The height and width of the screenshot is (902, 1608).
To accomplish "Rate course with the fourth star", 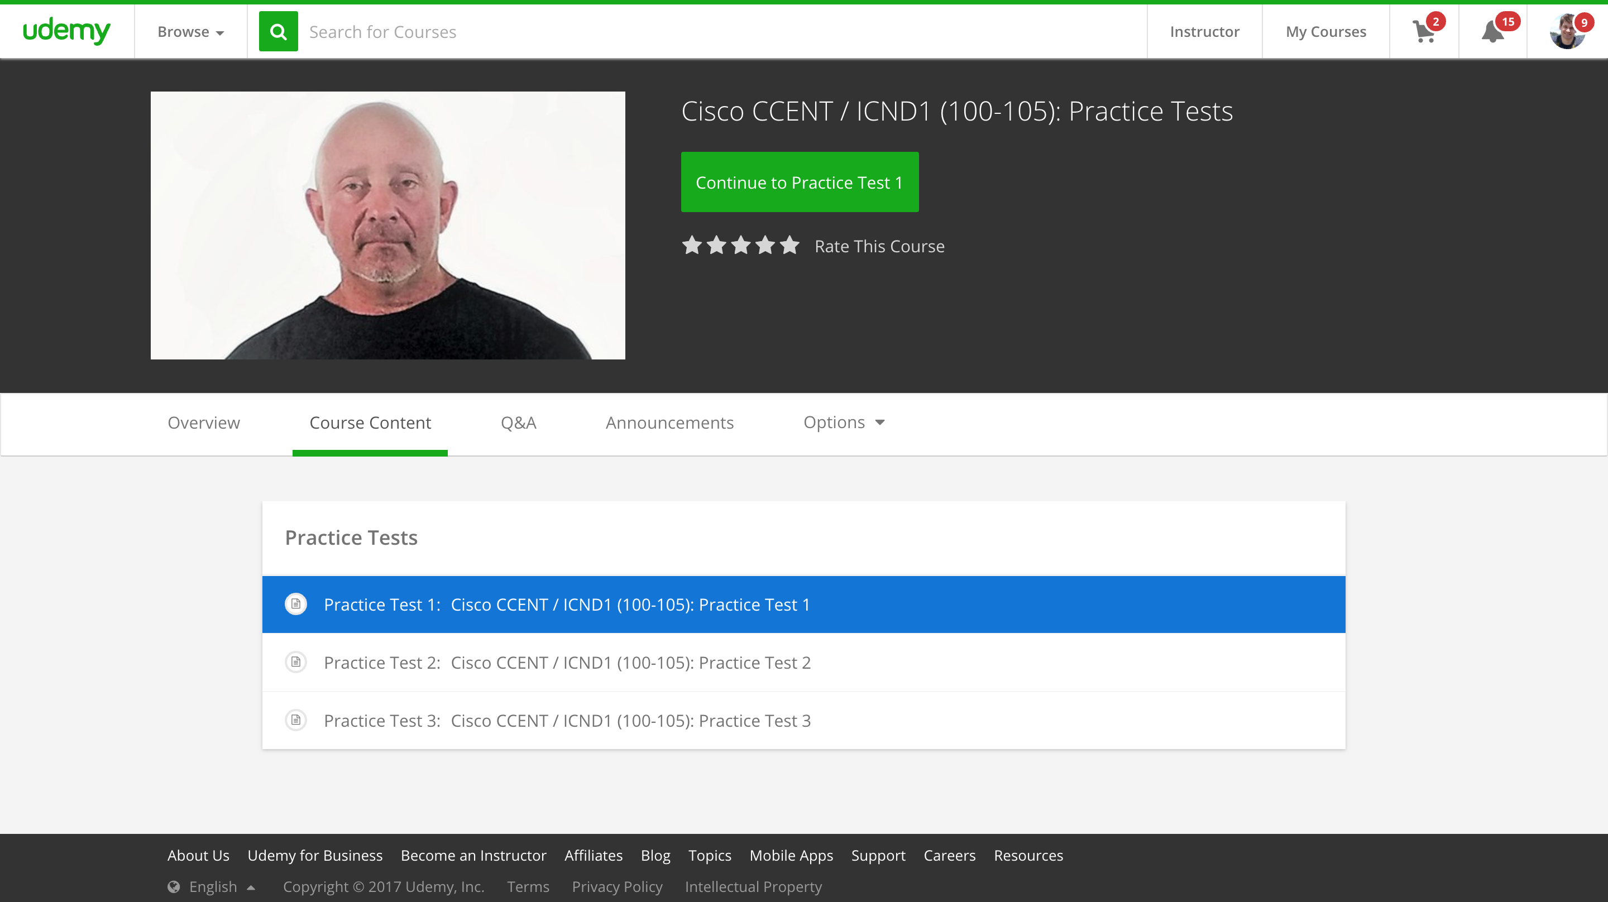I will [x=765, y=246].
